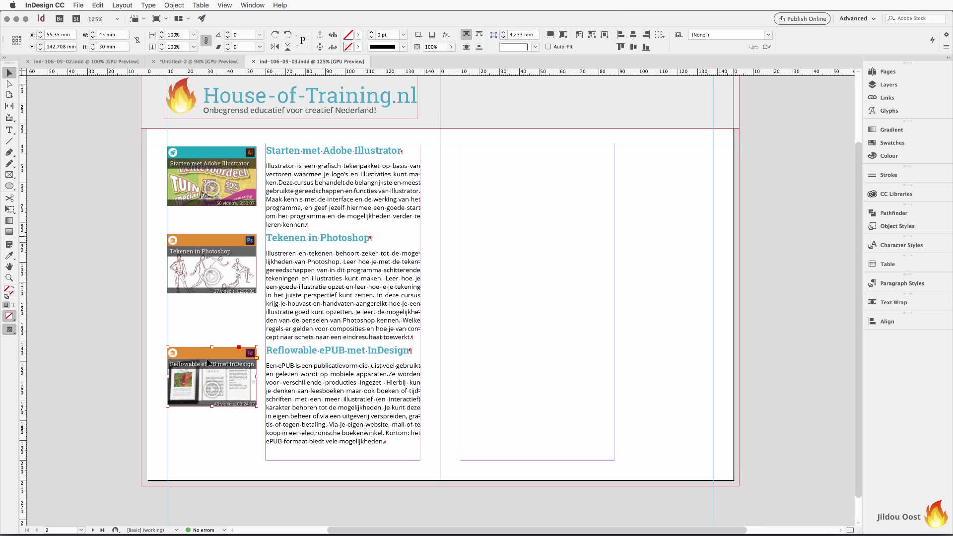Open the Paragraph Styles panel
The width and height of the screenshot is (953, 536).
tap(902, 283)
